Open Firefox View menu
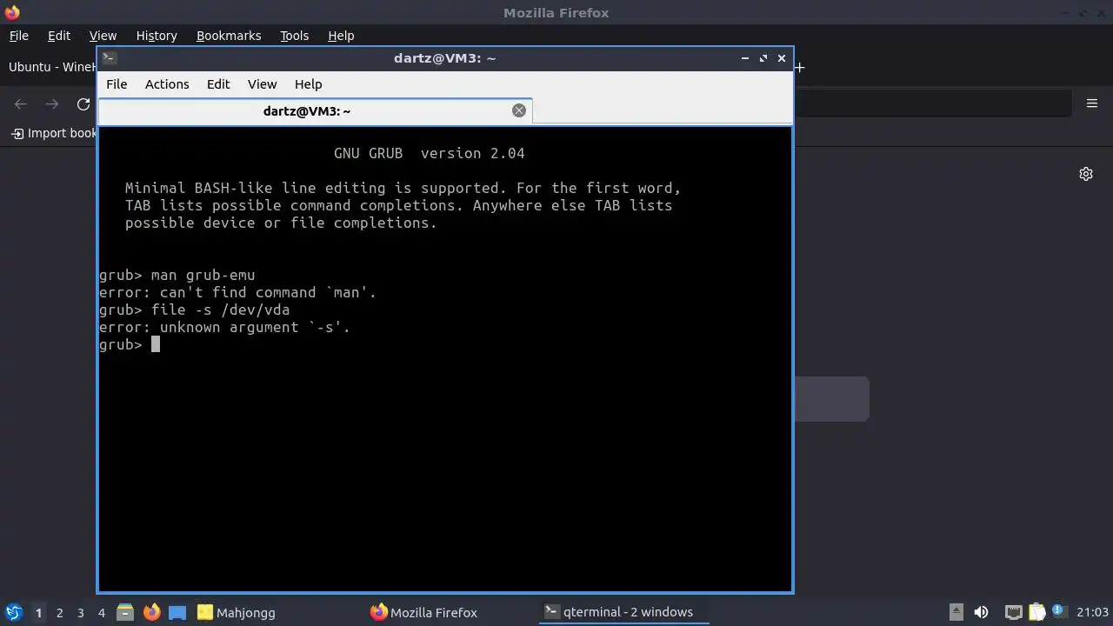This screenshot has width=1113, height=626. coord(103,36)
